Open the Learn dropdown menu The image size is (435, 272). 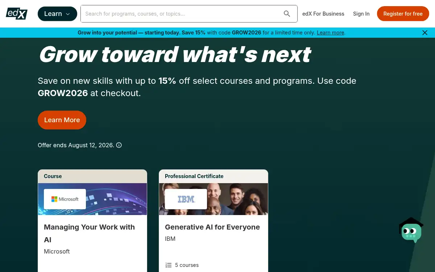coord(57,14)
